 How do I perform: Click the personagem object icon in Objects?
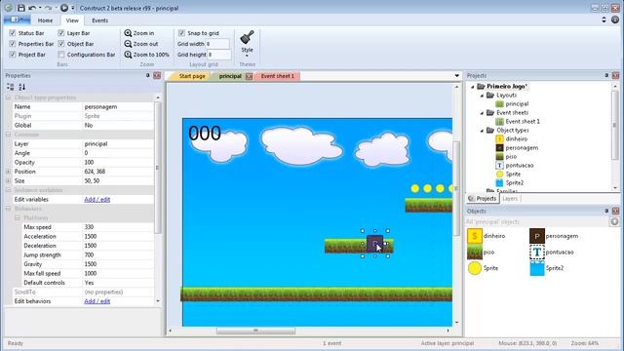[537, 236]
